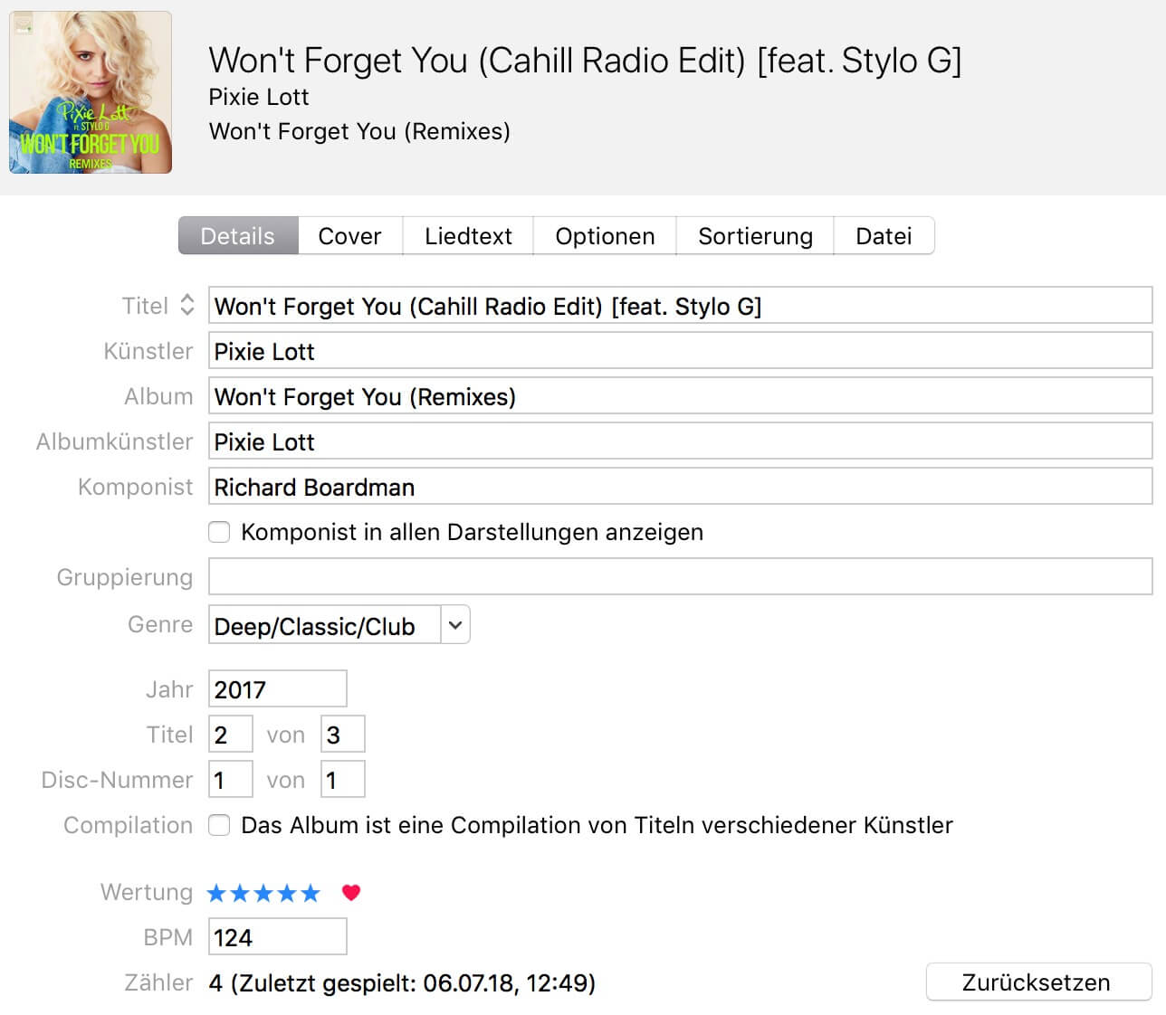
Task: Click the five-star Wertung rating
Action: coord(263,893)
